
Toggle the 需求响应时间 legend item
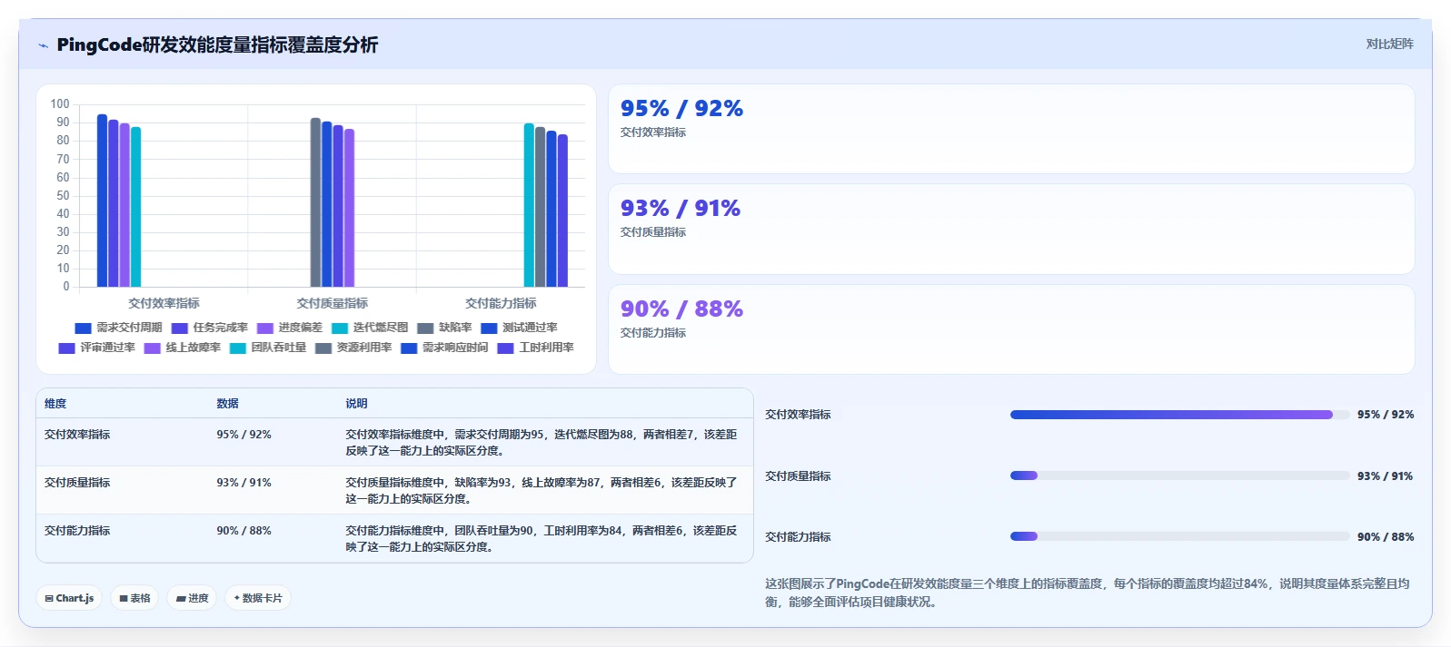coord(444,348)
